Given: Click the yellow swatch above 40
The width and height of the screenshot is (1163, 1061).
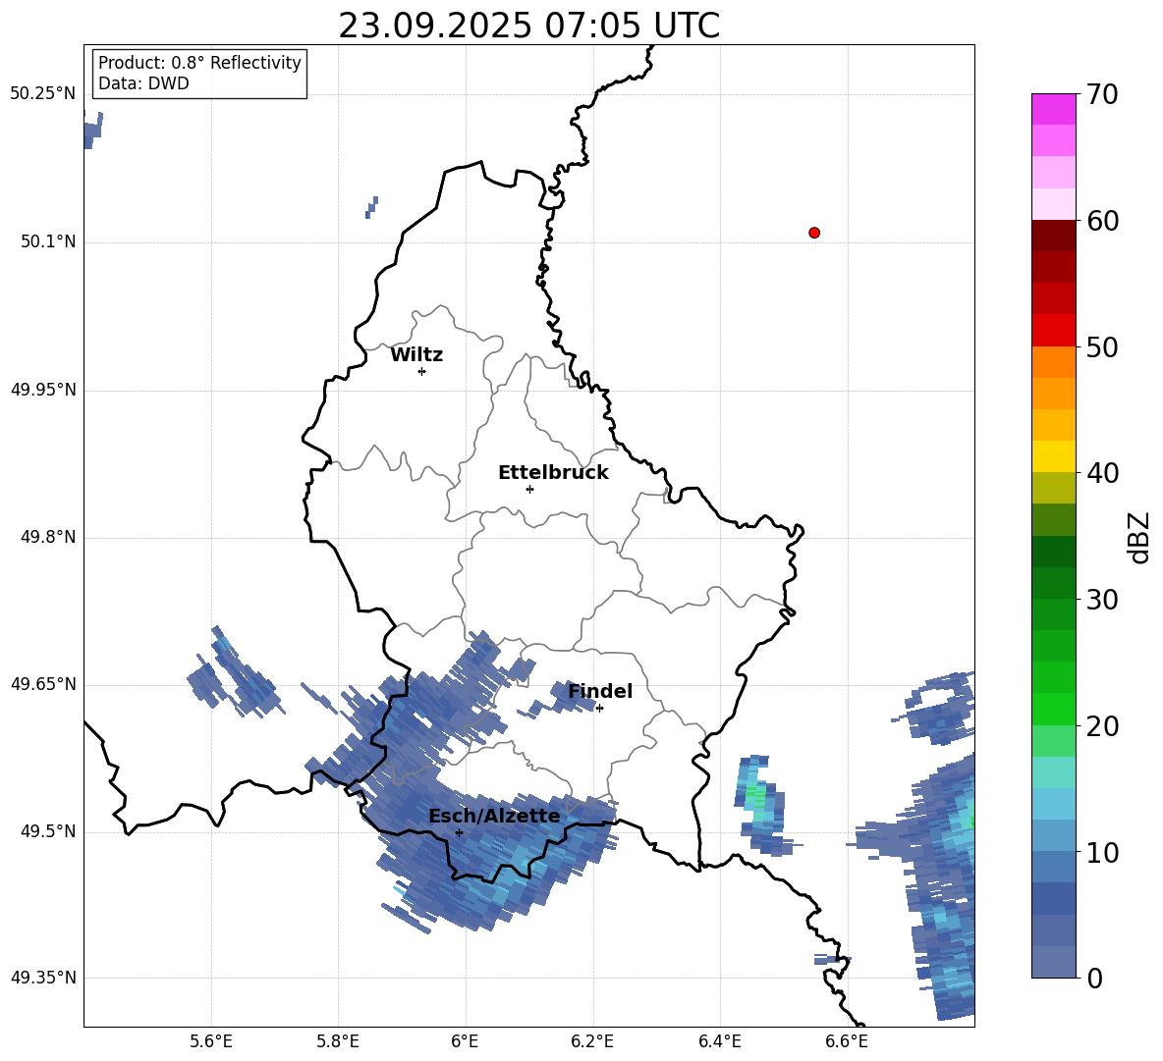Looking at the screenshot, I should [x=1053, y=456].
